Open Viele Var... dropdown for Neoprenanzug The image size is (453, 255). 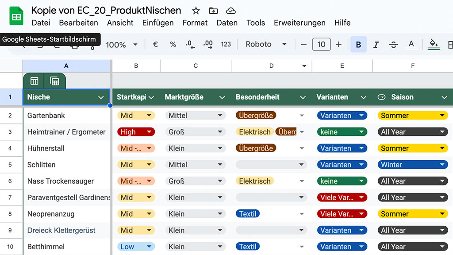342,214
